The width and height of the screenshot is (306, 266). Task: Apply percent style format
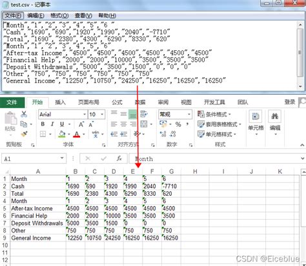178,124
